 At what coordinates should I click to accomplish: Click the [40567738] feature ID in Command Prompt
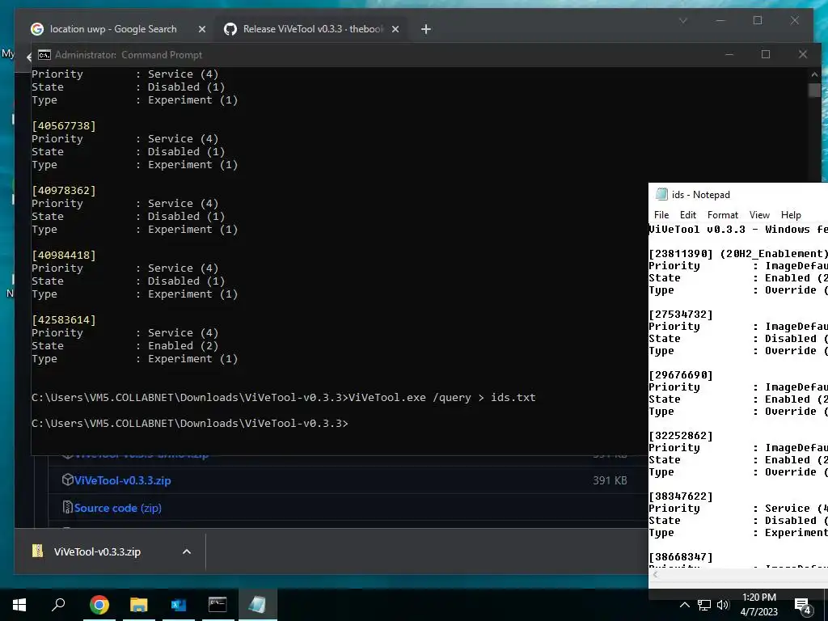click(64, 125)
